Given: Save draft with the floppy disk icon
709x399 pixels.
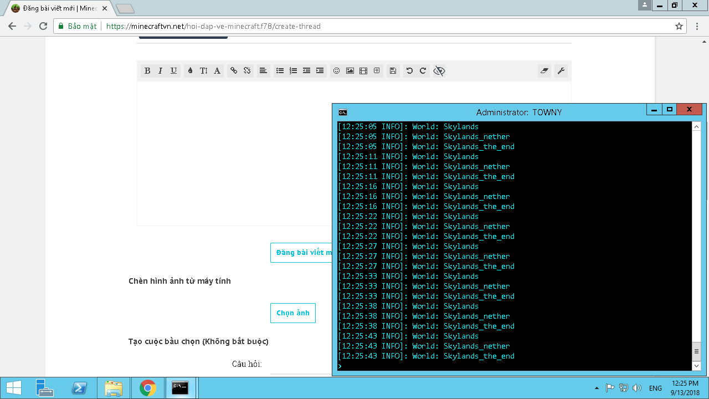Looking at the screenshot, I should 393,71.
